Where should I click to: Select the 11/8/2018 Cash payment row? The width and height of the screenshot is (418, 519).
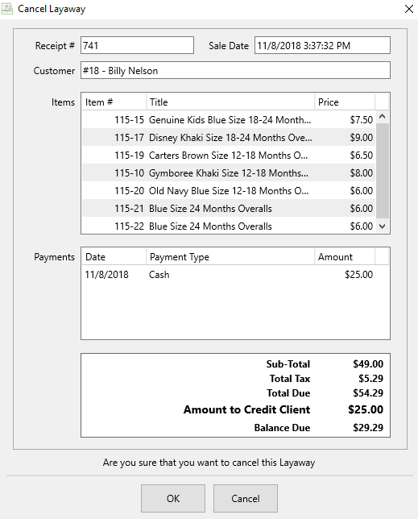pyautogui.click(x=229, y=274)
